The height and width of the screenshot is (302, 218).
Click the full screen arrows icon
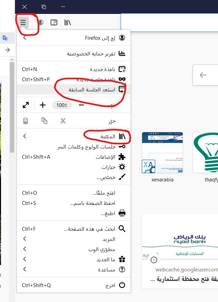pyautogui.click(x=26, y=105)
